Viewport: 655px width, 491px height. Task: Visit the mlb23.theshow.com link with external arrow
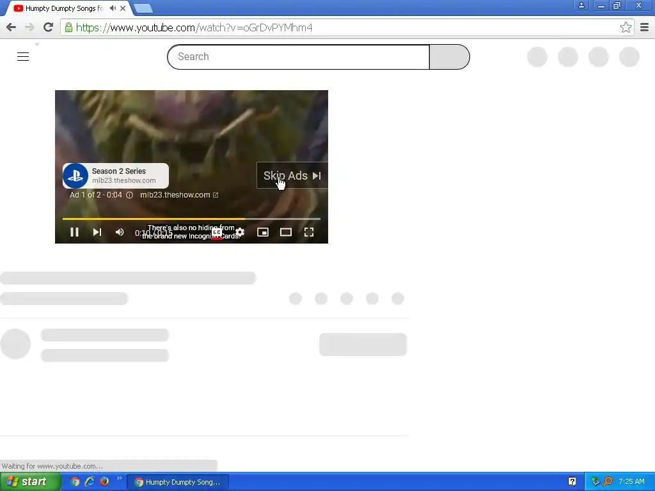tap(179, 195)
